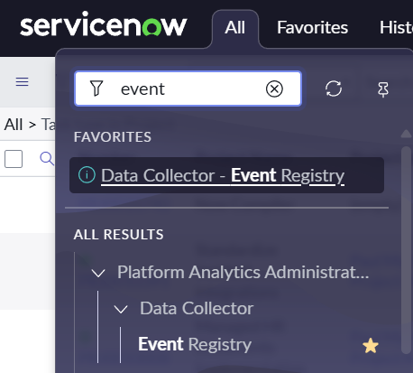Viewport: 413px width, 373px height.
Task: Clear the event filter text
Action: coord(274,89)
